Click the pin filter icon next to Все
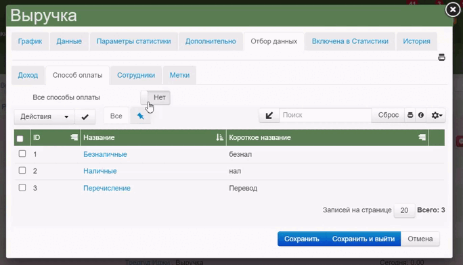Image resolution: width=463 pixels, height=265 pixels. tap(140, 116)
